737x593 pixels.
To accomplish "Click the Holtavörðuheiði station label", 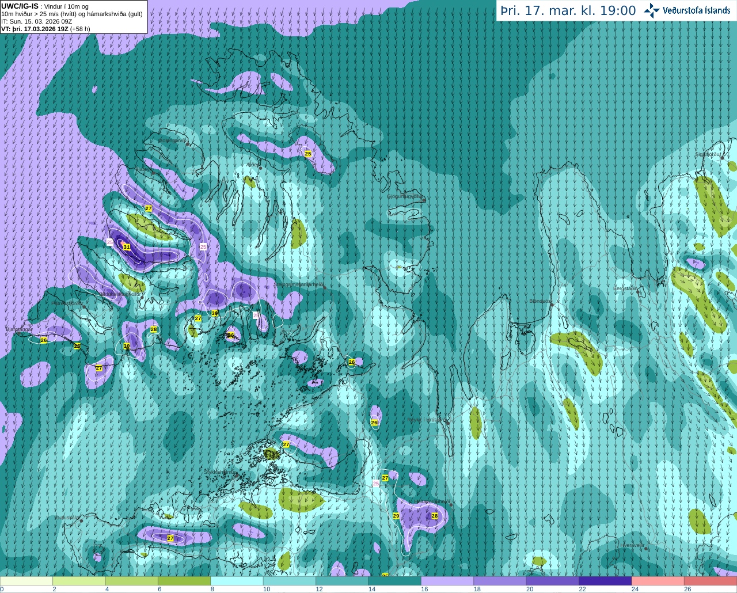I will (x=432, y=501).
